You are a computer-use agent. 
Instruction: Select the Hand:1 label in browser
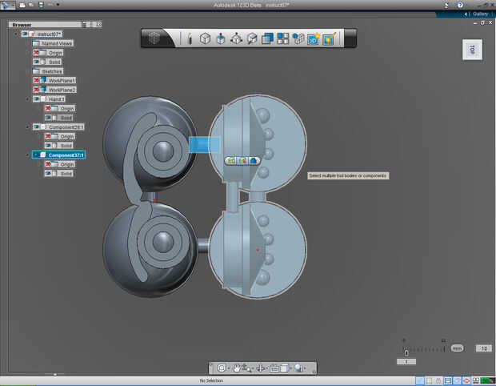56,99
